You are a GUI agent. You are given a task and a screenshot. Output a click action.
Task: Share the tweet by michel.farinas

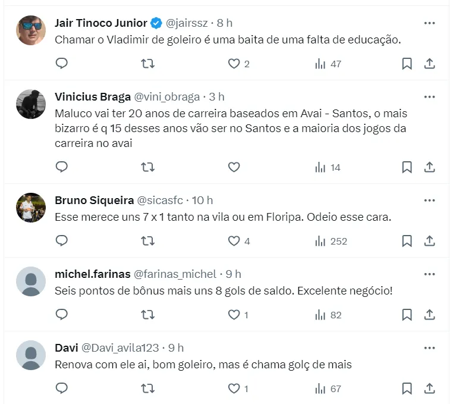430,315
